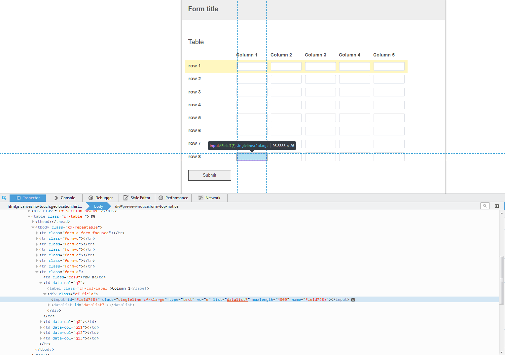Click row 2 Column 3 input field
Screen dimensions: 505x355
point(320,79)
